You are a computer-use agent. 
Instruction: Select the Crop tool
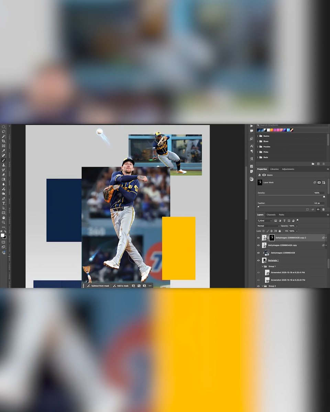[x=3, y=141]
